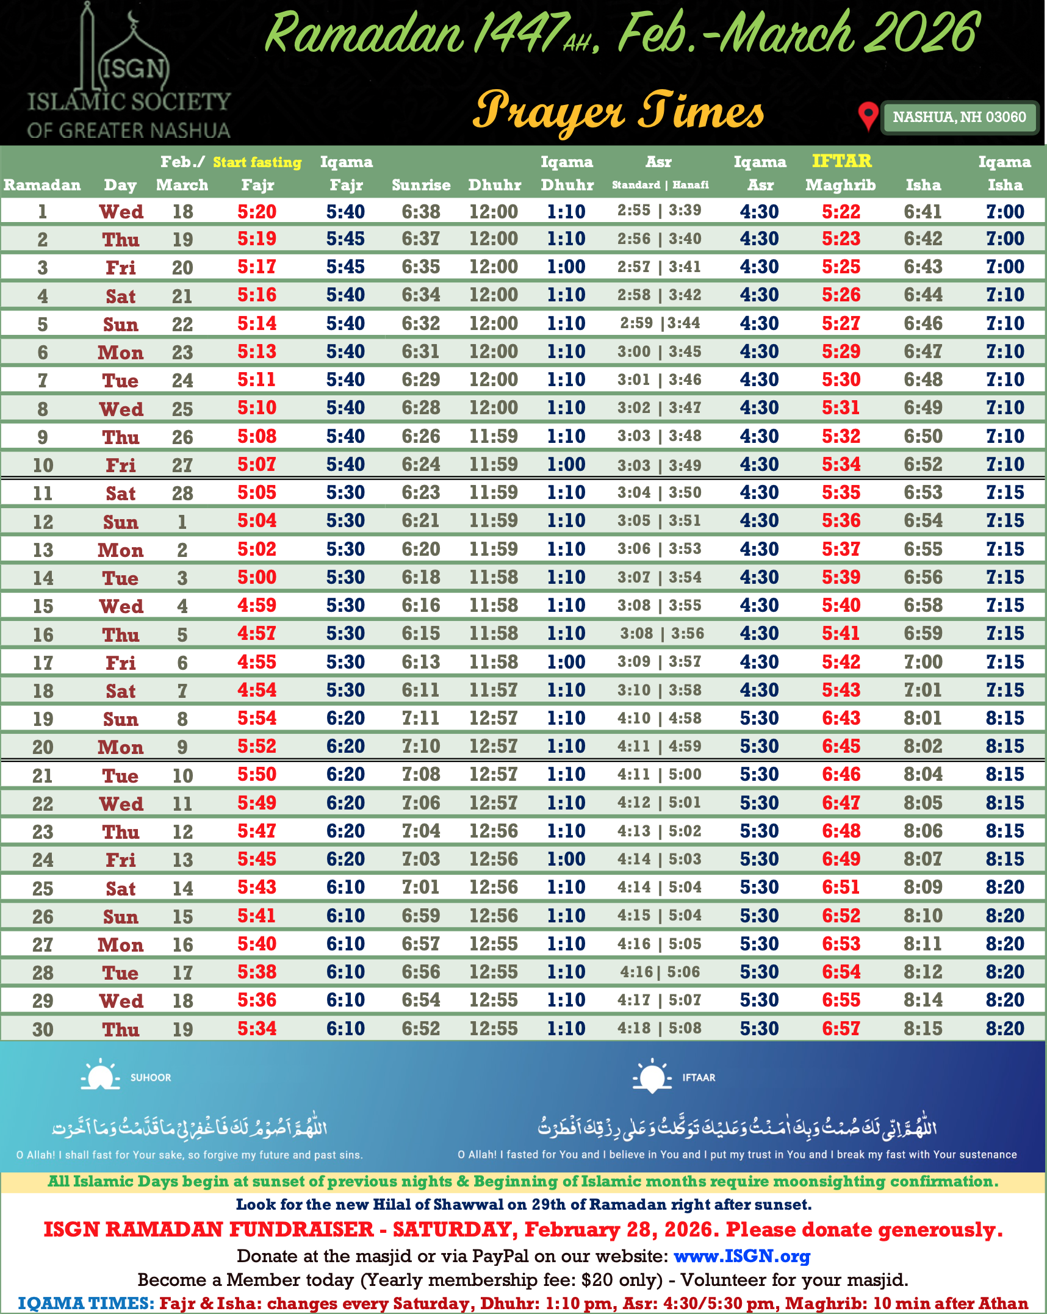The width and height of the screenshot is (1047, 1314).
Task: Click the IFTAR Maghrib column header
Action: pos(841,173)
